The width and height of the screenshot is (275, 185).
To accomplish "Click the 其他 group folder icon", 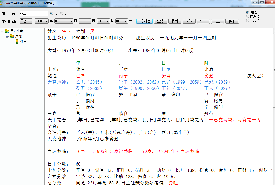I will pos(12,36).
